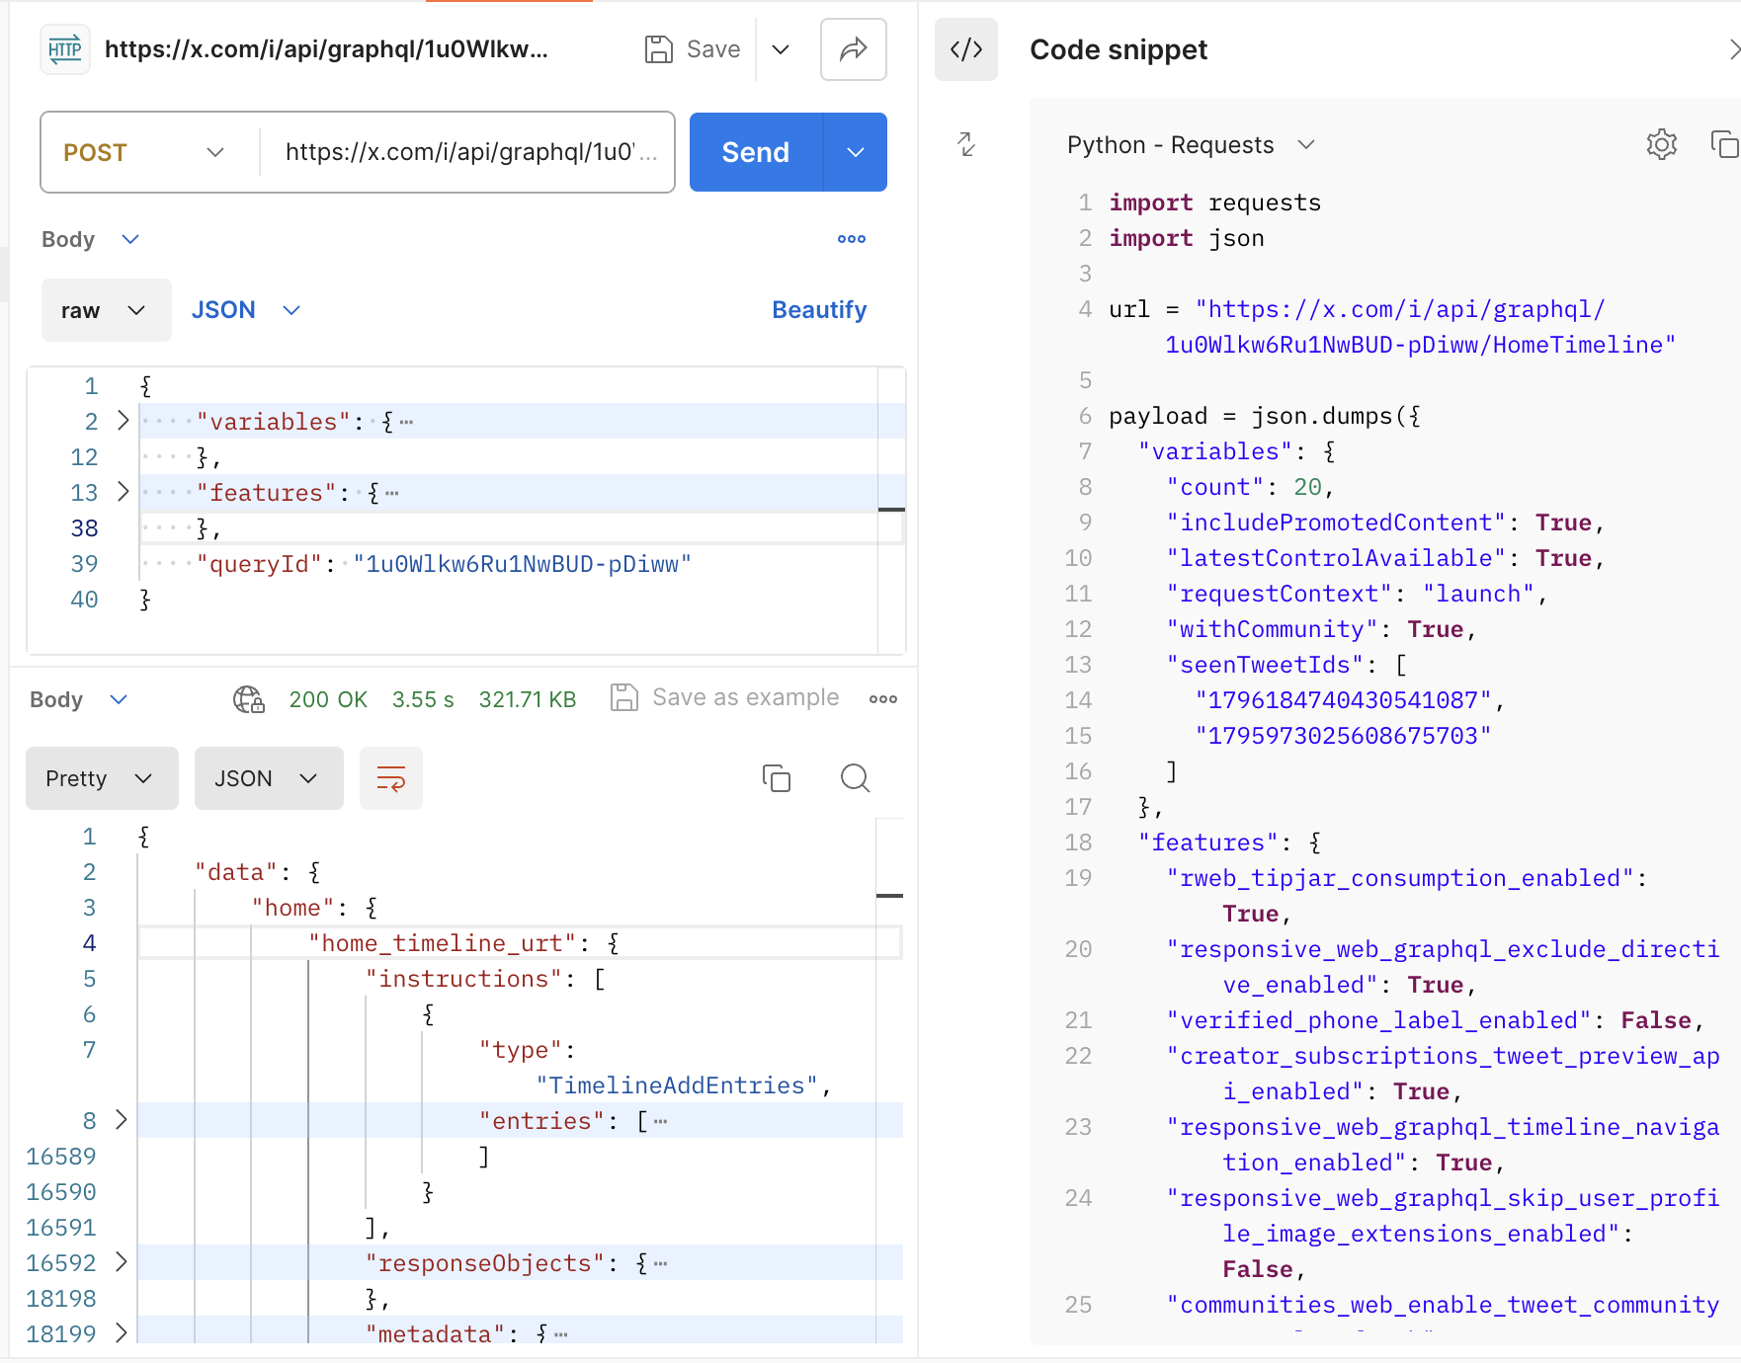Screen dimensions: 1741x1363
Task: Open the request body options menu
Action: pyautogui.click(x=851, y=238)
